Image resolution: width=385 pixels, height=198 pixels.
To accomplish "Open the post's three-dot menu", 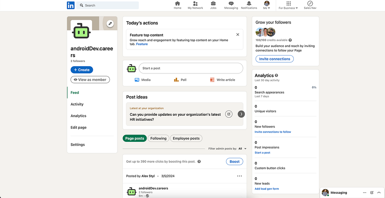I will 239,176.
